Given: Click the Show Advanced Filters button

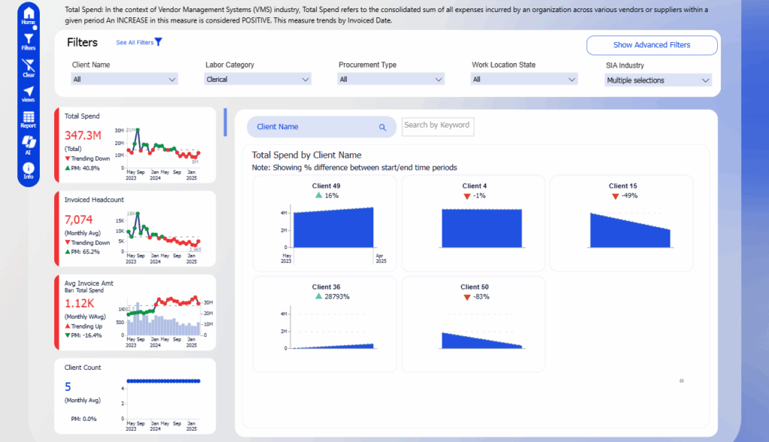Looking at the screenshot, I should click(651, 45).
